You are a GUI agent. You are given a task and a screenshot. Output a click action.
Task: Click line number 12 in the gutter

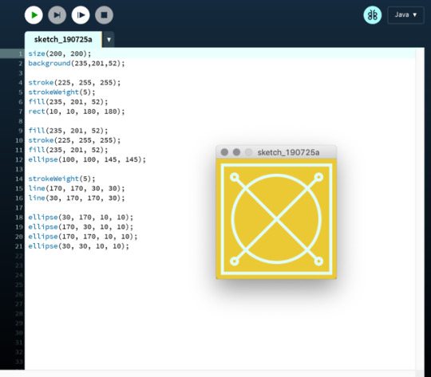click(x=19, y=159)
